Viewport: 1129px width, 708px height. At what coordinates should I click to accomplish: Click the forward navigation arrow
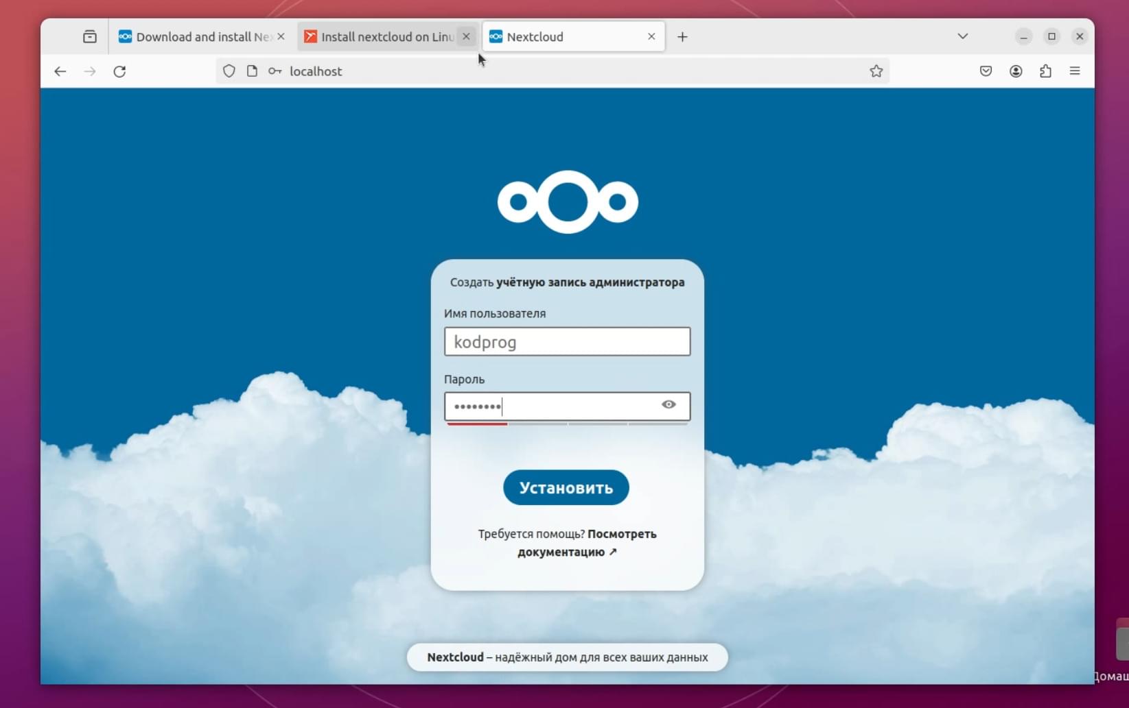[90, 71]
